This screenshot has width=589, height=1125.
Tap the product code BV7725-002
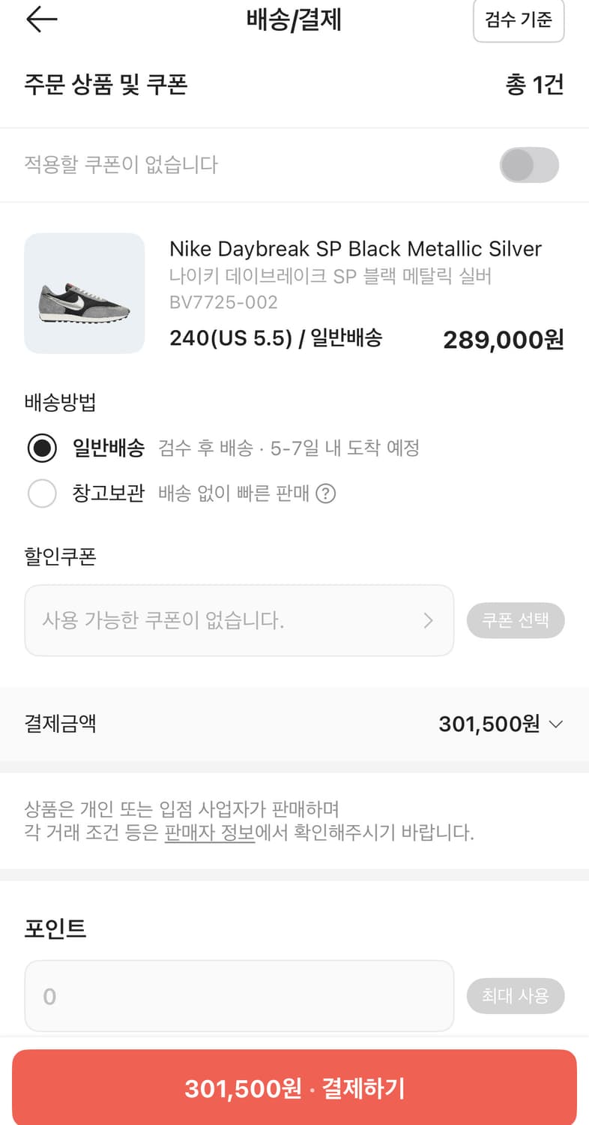(223, 303)
